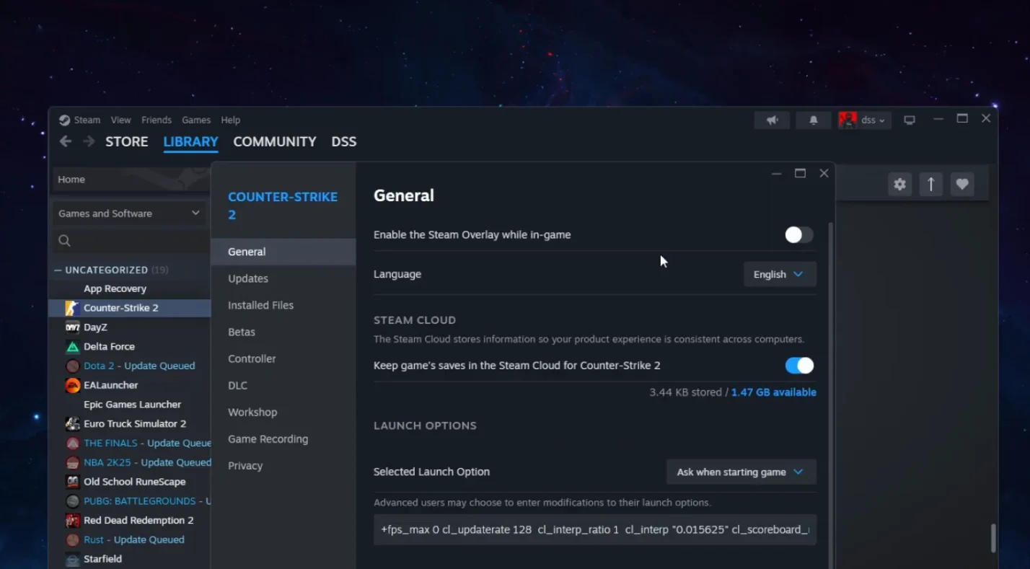Go back with the left arrow
The width and height of the screenshot is (1030, 569).
point(66,141)
